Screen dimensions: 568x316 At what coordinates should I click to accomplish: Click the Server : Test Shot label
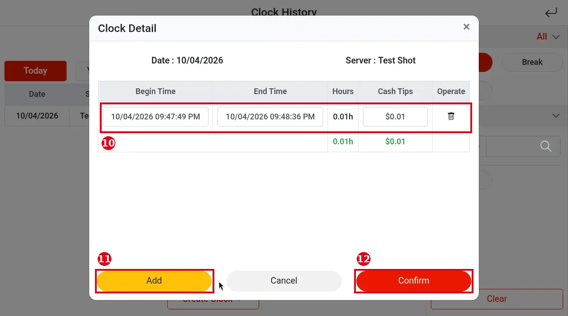coord(381,60)
